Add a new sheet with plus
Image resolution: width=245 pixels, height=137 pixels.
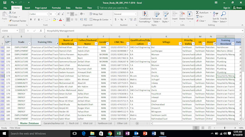tap(137, 123)
